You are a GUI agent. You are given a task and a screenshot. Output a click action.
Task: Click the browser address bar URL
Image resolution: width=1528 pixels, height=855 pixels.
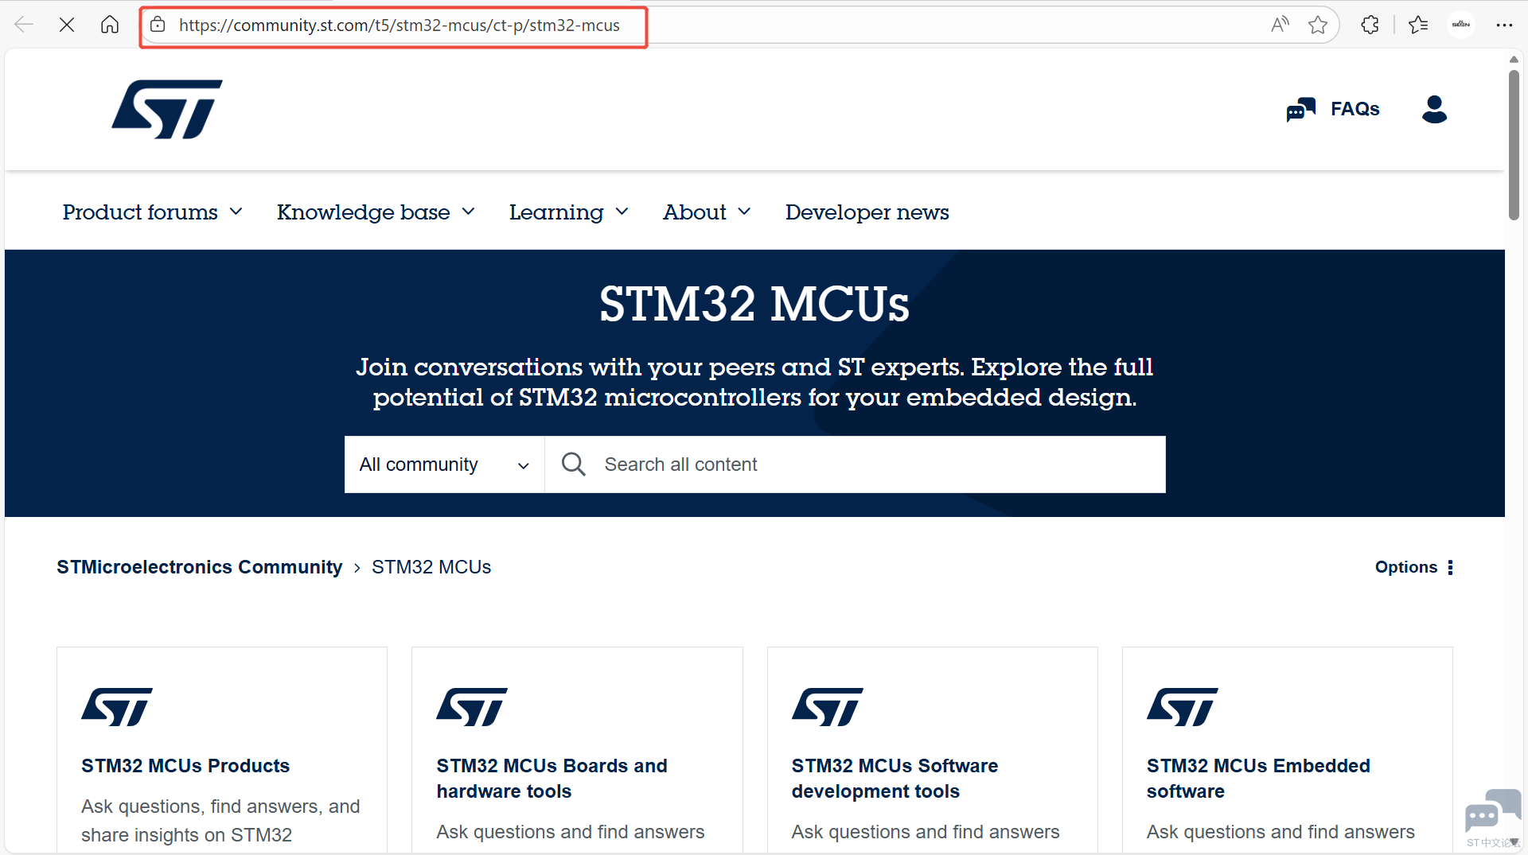coord(400,25)
